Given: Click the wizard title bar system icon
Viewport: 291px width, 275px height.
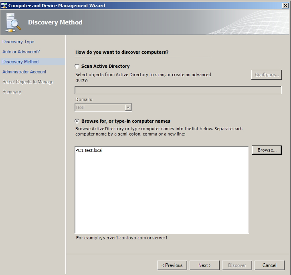Looking at the screenshot, I should click(x=4, y=6).
